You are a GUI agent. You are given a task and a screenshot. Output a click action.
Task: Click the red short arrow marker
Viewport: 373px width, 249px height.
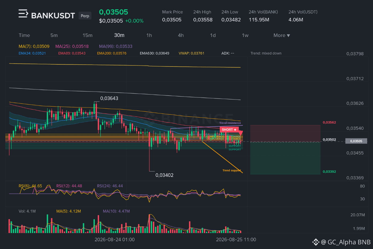pyautogui.click(x=241, y=133)
